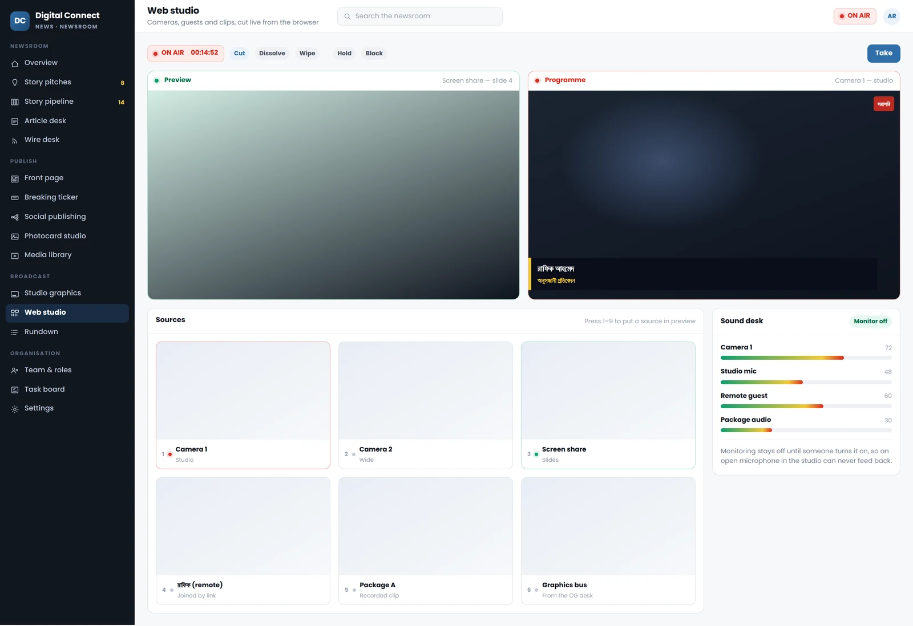
Task: Select the remote guest joined by link card
Action: [243, 541]
